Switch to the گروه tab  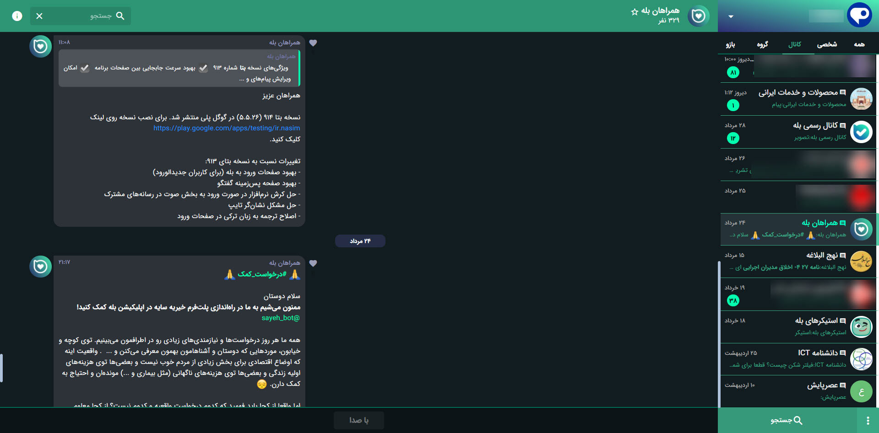(x=763, y=44)
